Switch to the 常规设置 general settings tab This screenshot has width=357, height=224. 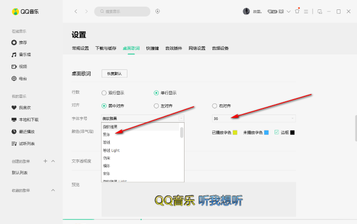80,48
